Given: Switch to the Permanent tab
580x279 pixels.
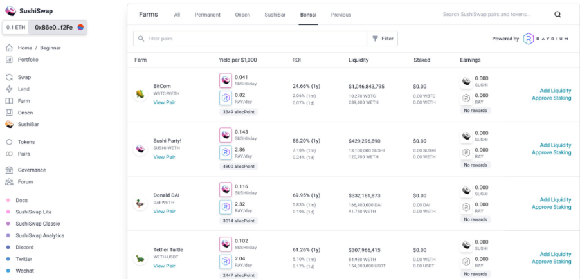Looking at the screenshot, I should 208,15.
